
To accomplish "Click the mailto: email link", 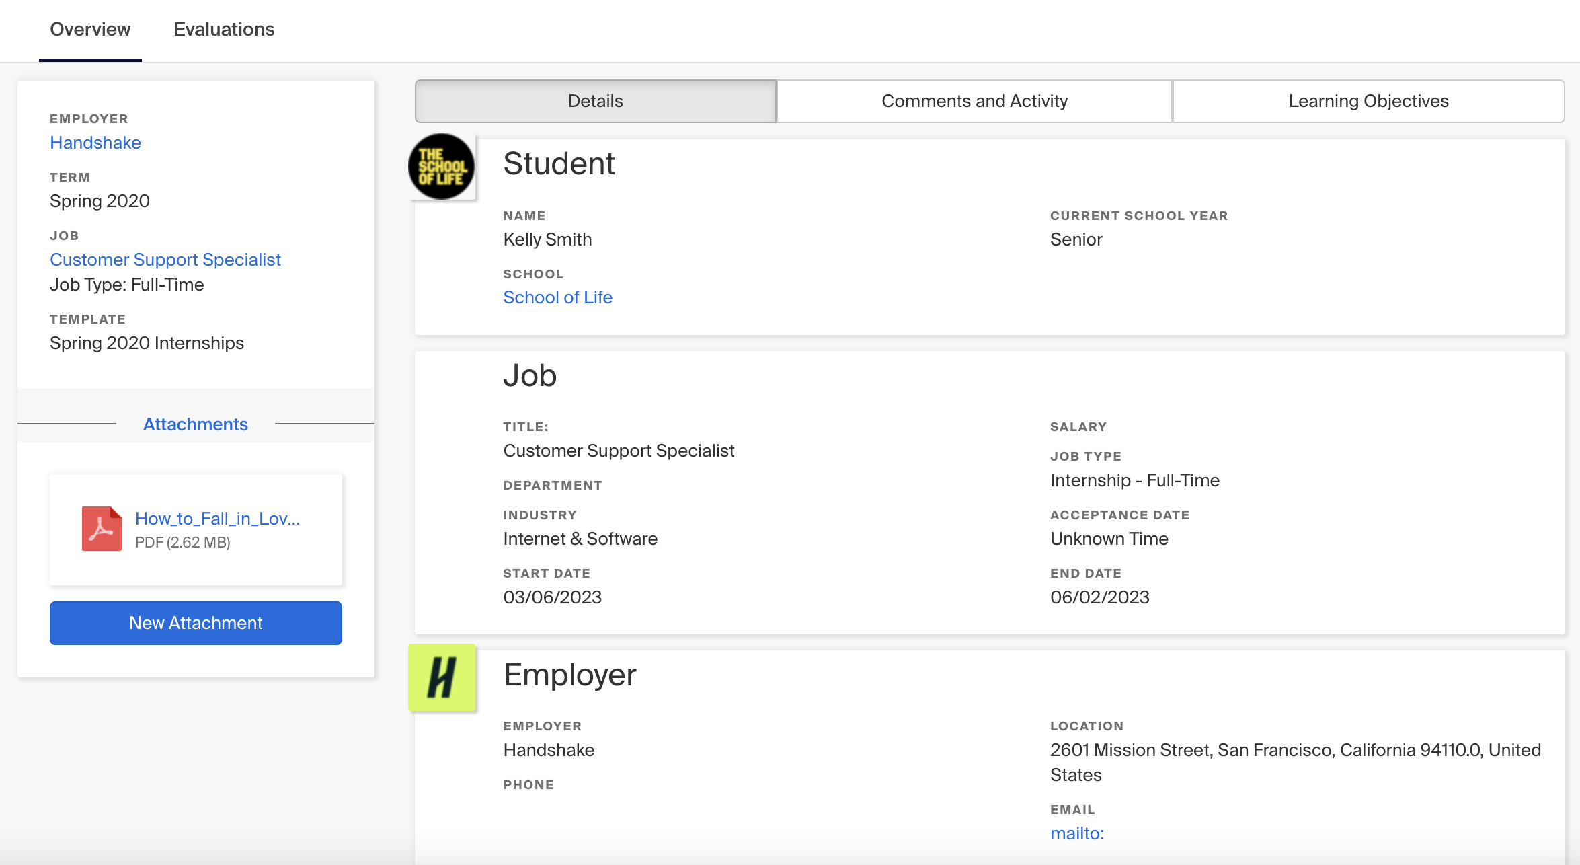I will tap(1077, 833).
